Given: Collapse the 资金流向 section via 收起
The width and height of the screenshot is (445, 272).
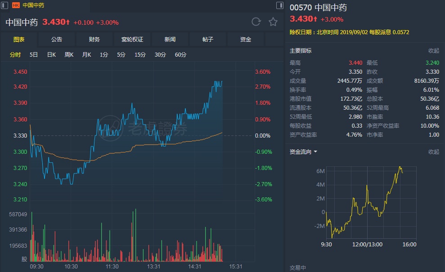Looking at the screenshot, I should coord(434,152).
